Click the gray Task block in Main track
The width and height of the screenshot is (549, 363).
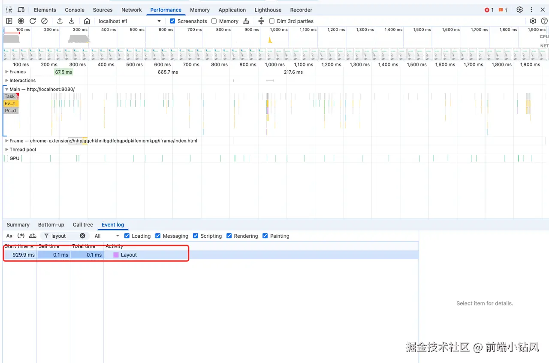[11, 97]
